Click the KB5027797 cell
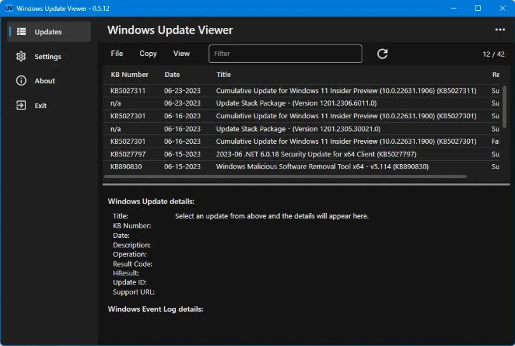The image size is (515, 346). pyautogui.click(x=128, y=154)
